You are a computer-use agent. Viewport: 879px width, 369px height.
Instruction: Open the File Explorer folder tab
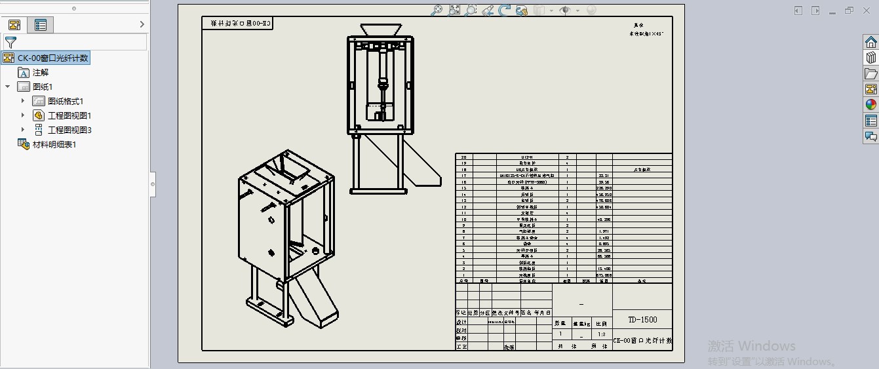[x=870, y=73]
